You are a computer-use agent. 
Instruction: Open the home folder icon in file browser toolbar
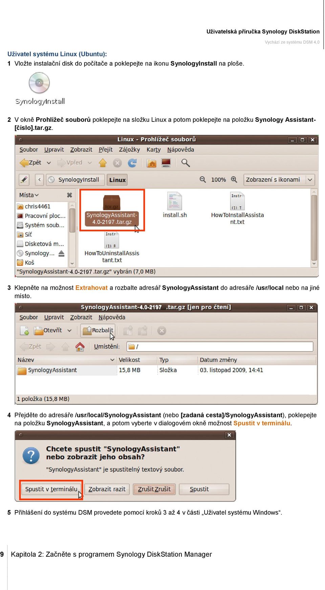151,163
